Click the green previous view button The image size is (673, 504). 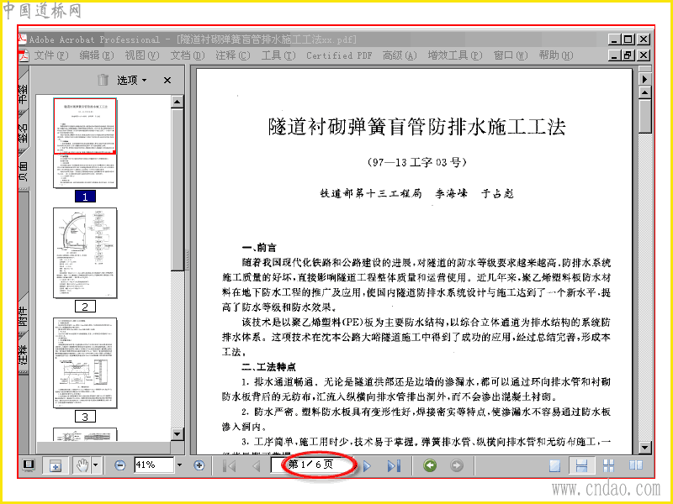[430, 465]
